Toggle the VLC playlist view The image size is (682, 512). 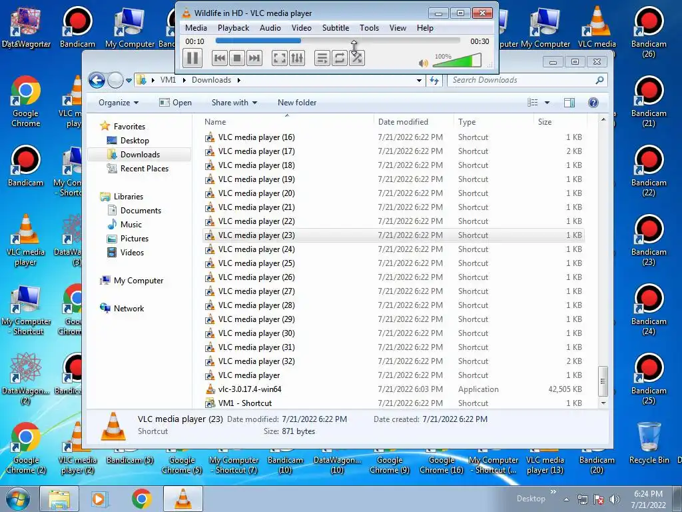point(322,58)
